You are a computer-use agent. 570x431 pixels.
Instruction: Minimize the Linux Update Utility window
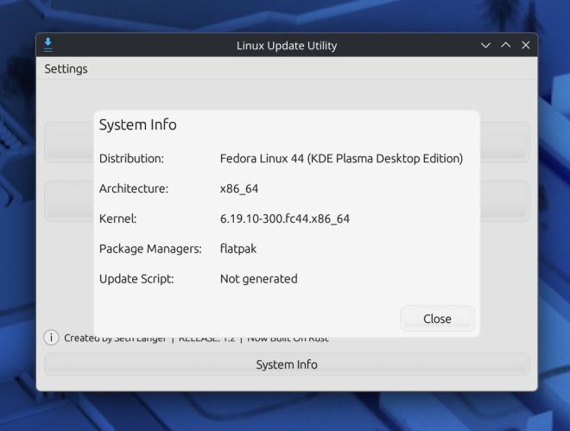tap(485, 46)
